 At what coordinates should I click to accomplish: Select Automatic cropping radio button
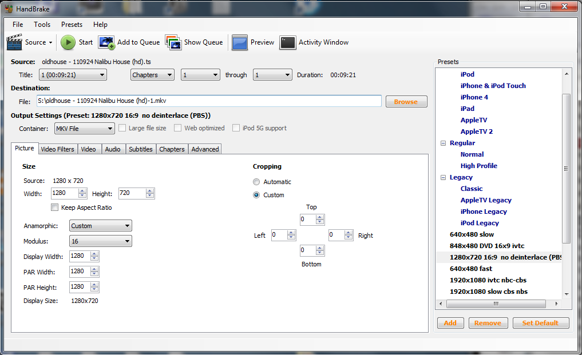[256, 182]
